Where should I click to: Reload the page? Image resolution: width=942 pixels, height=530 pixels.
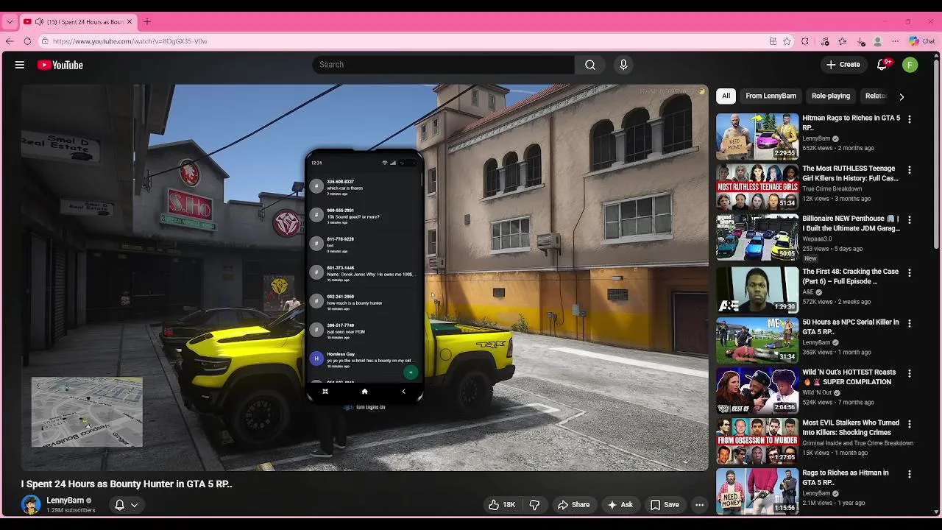point(27,41)
